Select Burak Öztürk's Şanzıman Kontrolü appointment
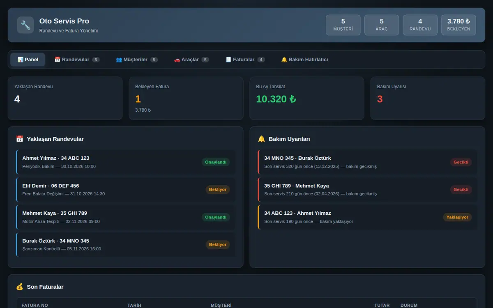Screen dimensions: 493x308 click(x=126, y=244)
